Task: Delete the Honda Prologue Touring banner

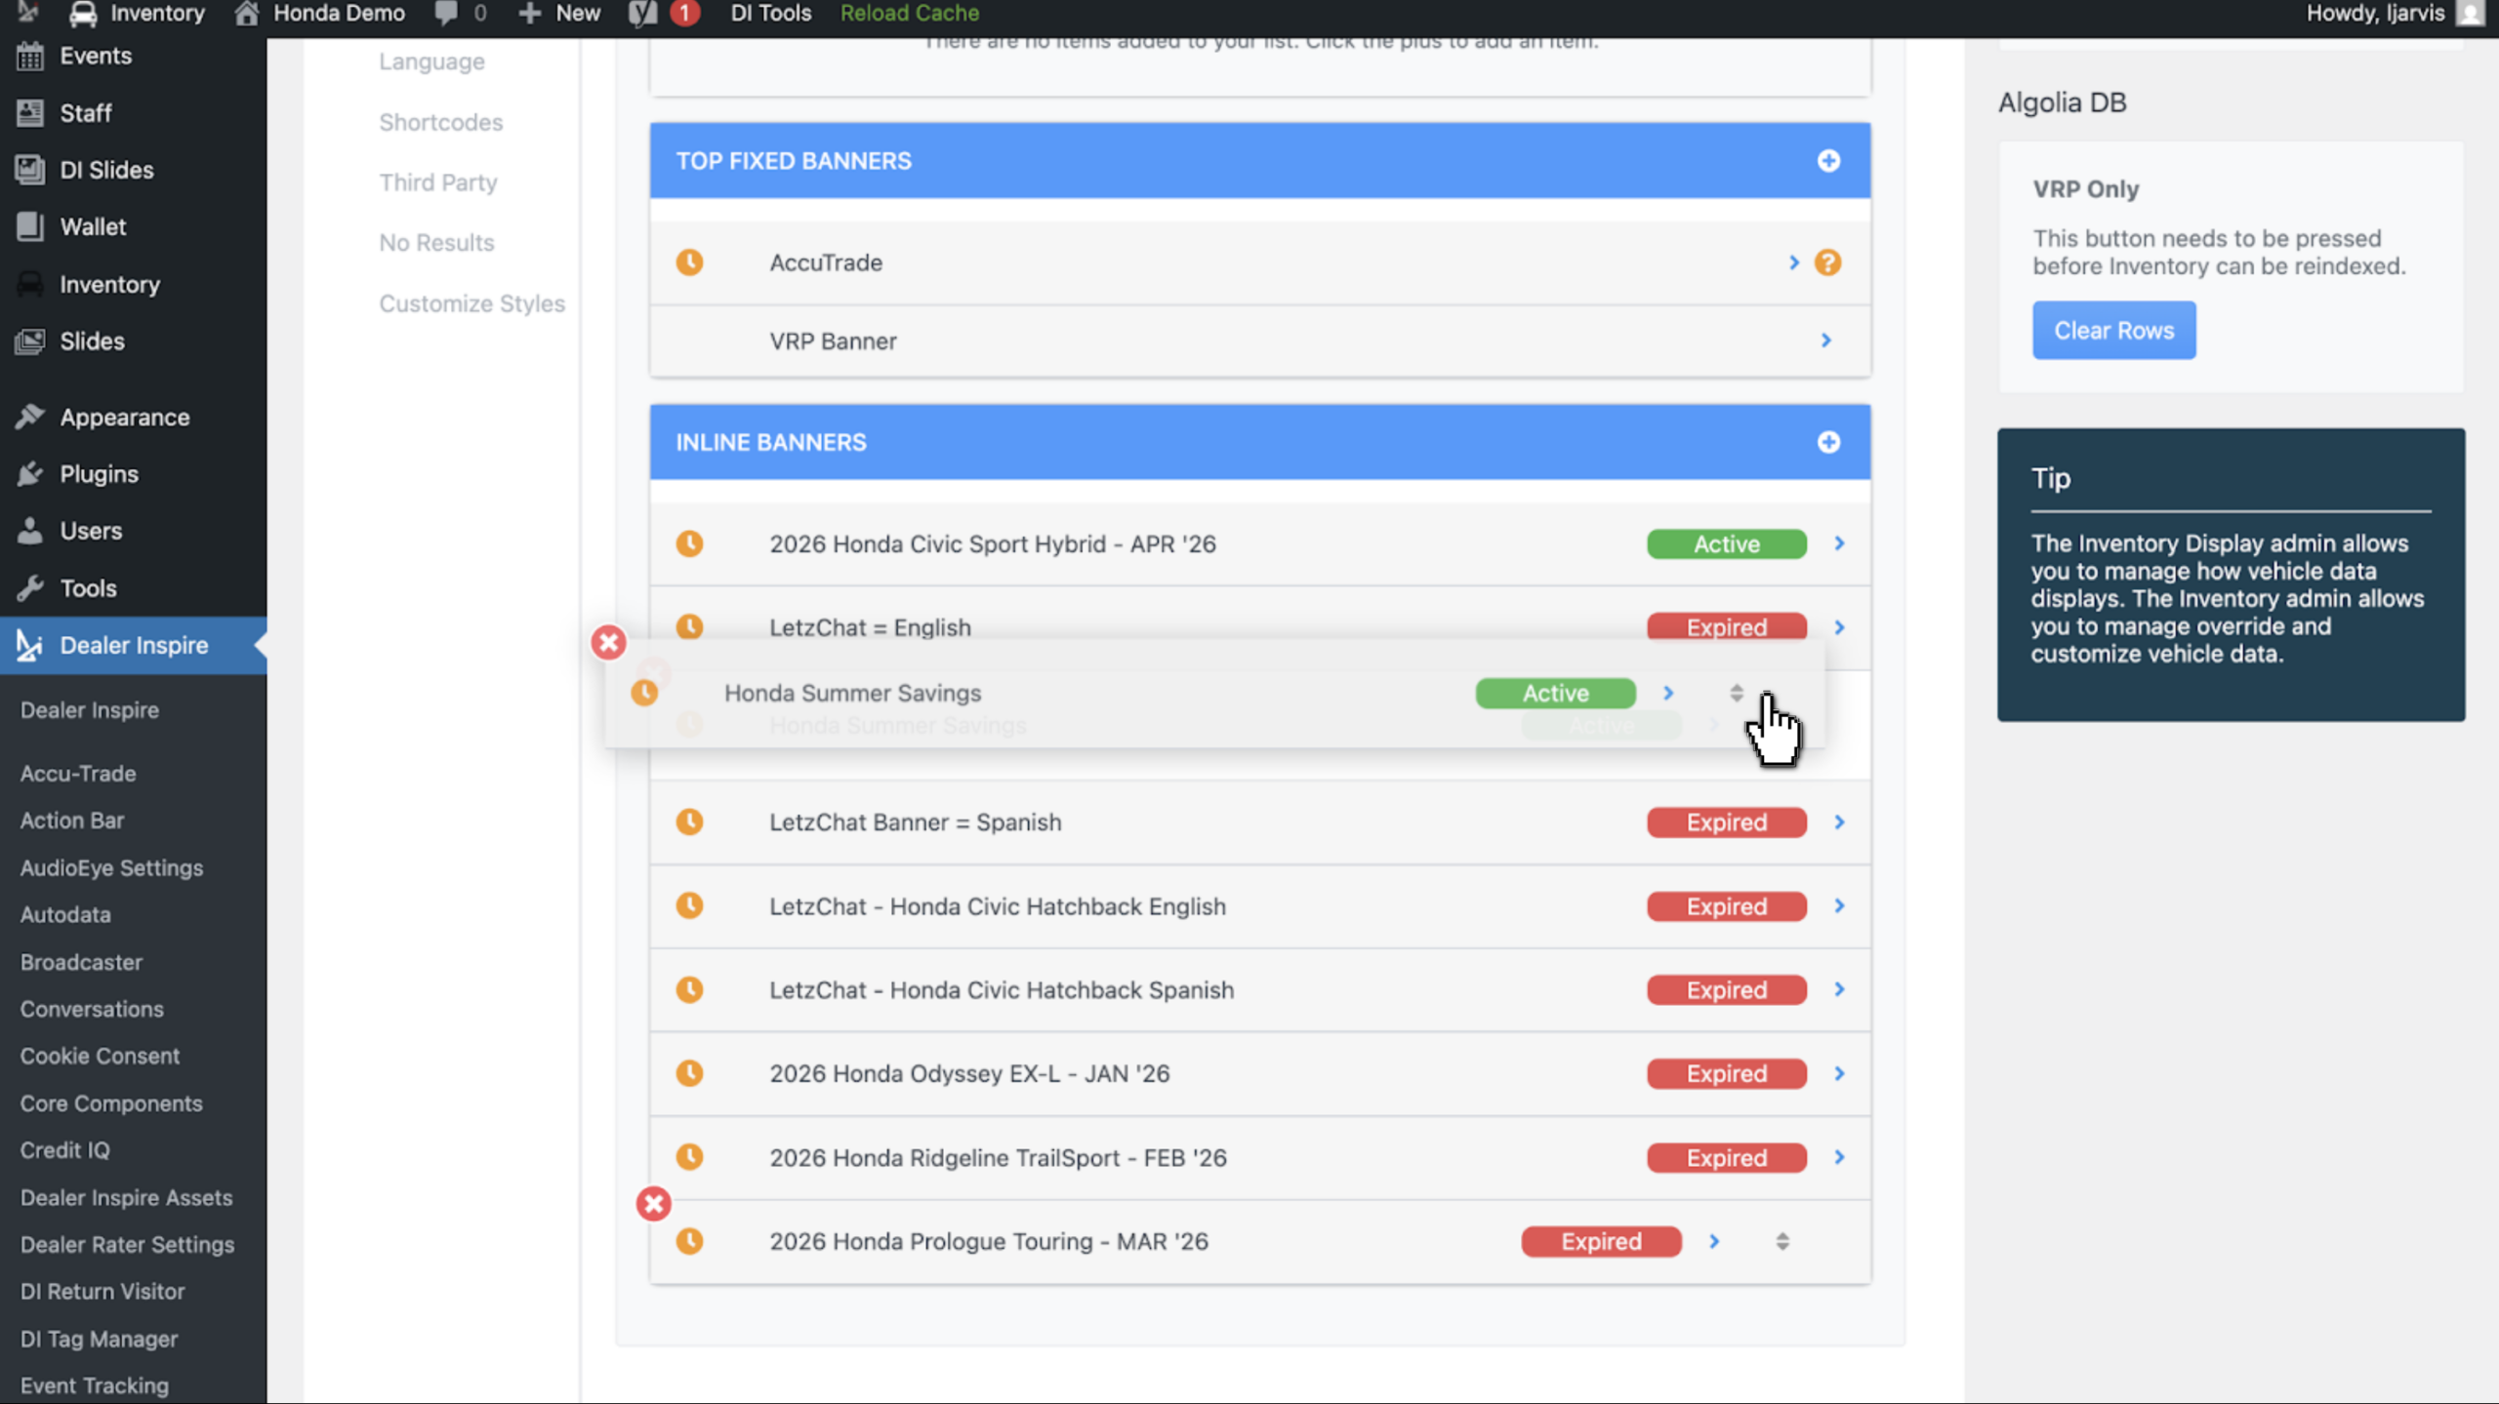Action: pos(653,1203)
